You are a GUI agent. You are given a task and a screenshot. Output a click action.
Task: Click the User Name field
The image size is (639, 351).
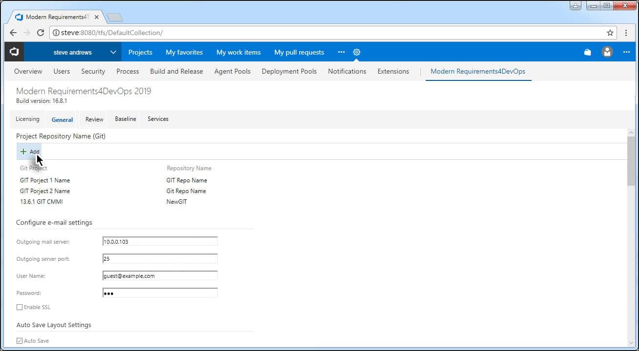click(160, 275)
